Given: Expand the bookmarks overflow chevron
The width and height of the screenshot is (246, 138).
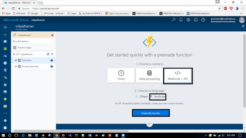Looking at the screenshot, I should [x=241, y=14].
